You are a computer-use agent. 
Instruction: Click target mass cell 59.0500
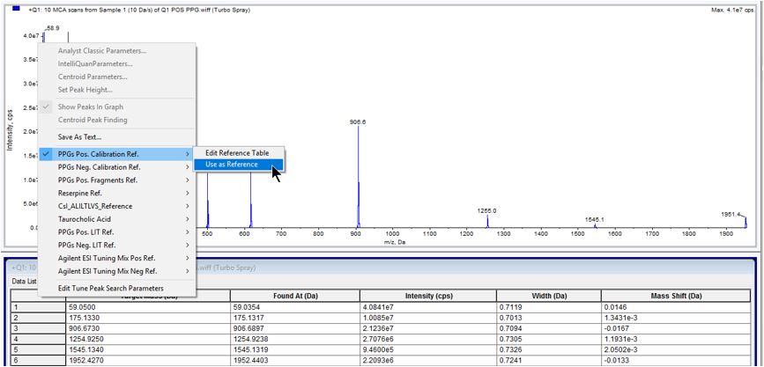click(x=148, y=307)
